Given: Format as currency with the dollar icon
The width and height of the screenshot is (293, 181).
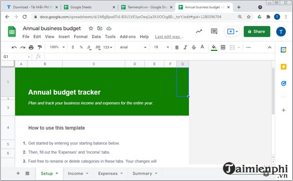Looking at the screenshot, I should tap(73, 47).
